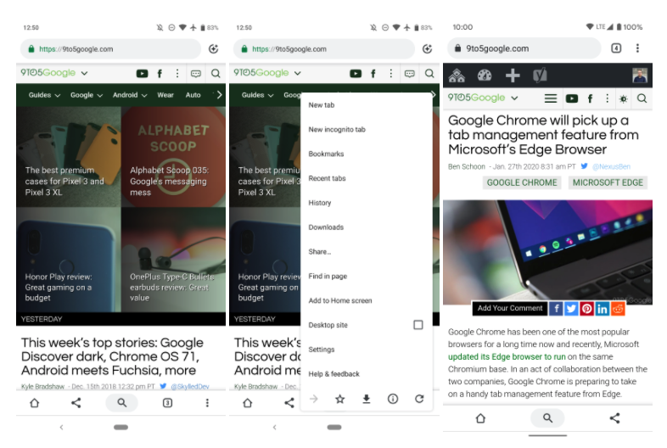Viewport: 667px width, 448px height.
Task: Share the article on LinkedIn
Action: [x=603, y=308]
